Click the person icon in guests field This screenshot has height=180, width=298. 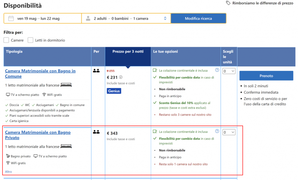point(88,18)
